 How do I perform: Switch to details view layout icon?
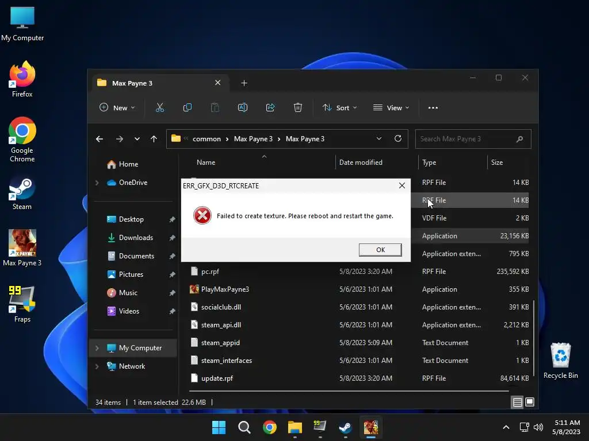pos(517,403)
